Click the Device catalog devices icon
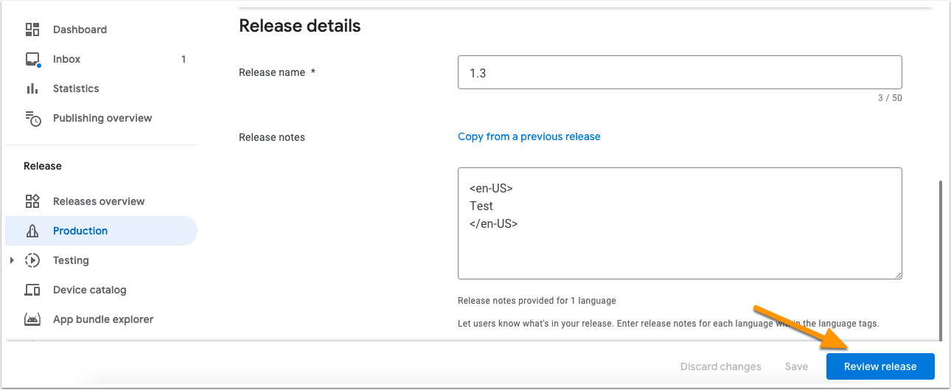 coord(32,290)
